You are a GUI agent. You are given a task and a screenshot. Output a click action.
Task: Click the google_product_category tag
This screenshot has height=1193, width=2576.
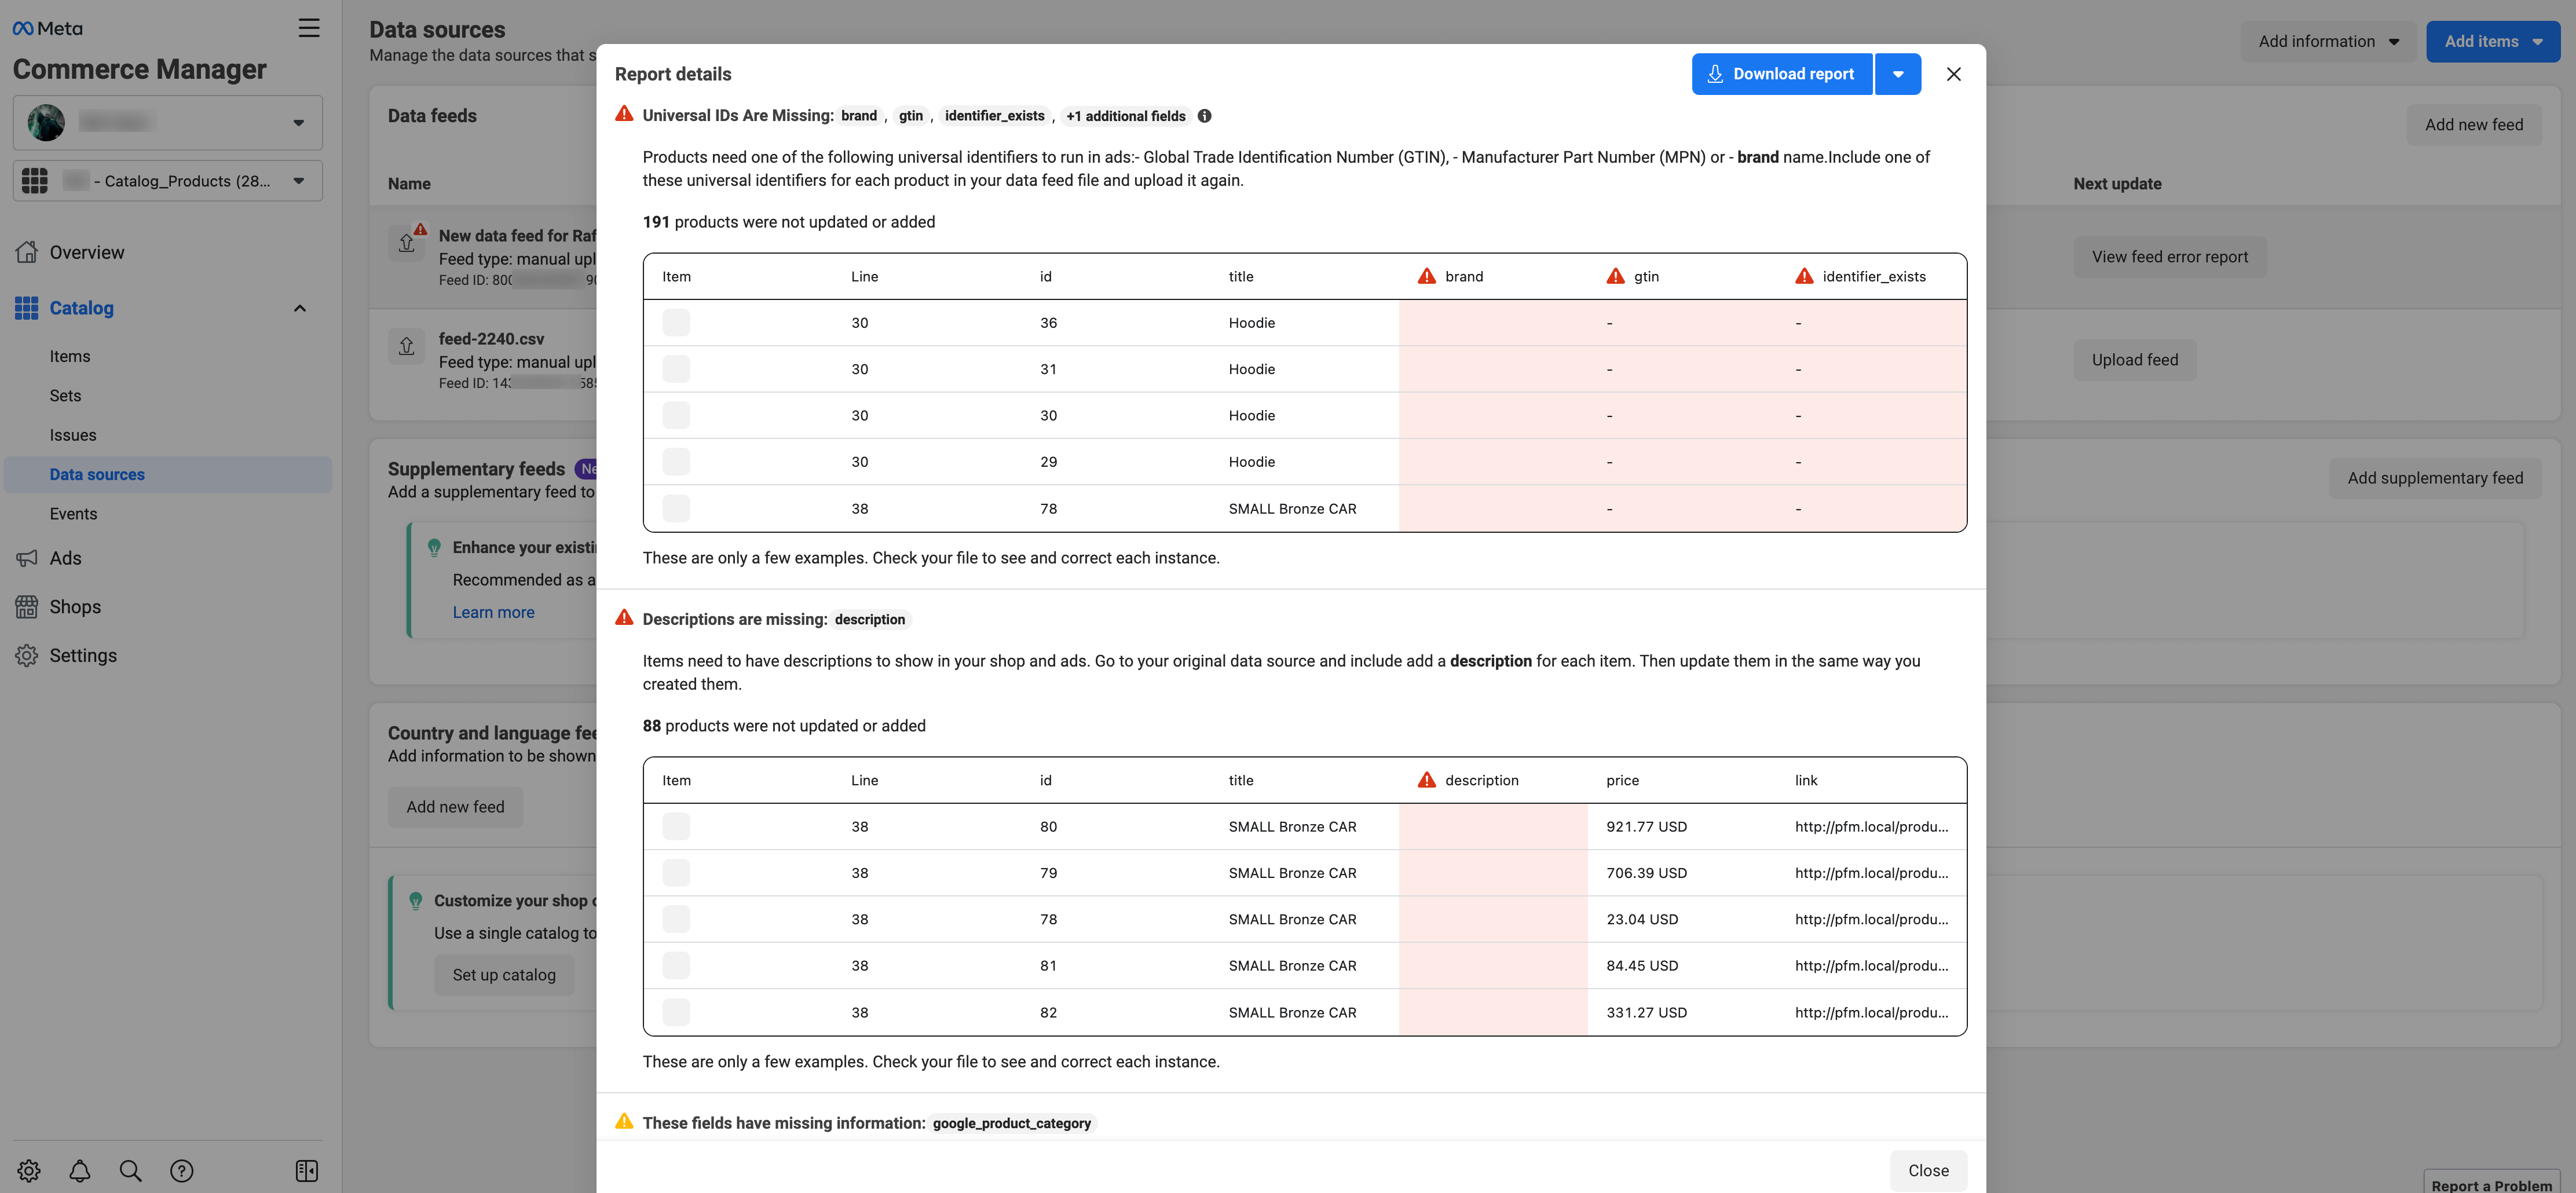coord(1012,1123)
